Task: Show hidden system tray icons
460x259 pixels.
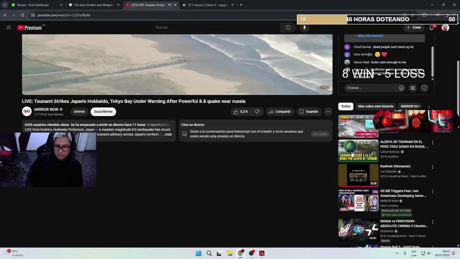Action: 397,253
